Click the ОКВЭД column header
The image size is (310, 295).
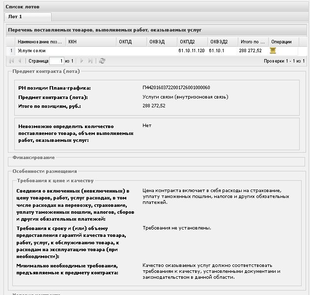click(162, 42)
